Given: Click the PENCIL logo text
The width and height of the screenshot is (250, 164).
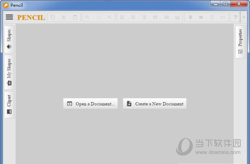Looking at the screenshot, I should coord(31,18).
